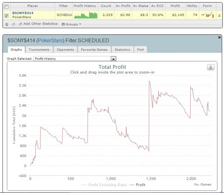Uncheck the $SONY$414 row checkbox
Screen dimensions: 224x193
[x=6, y=15]
